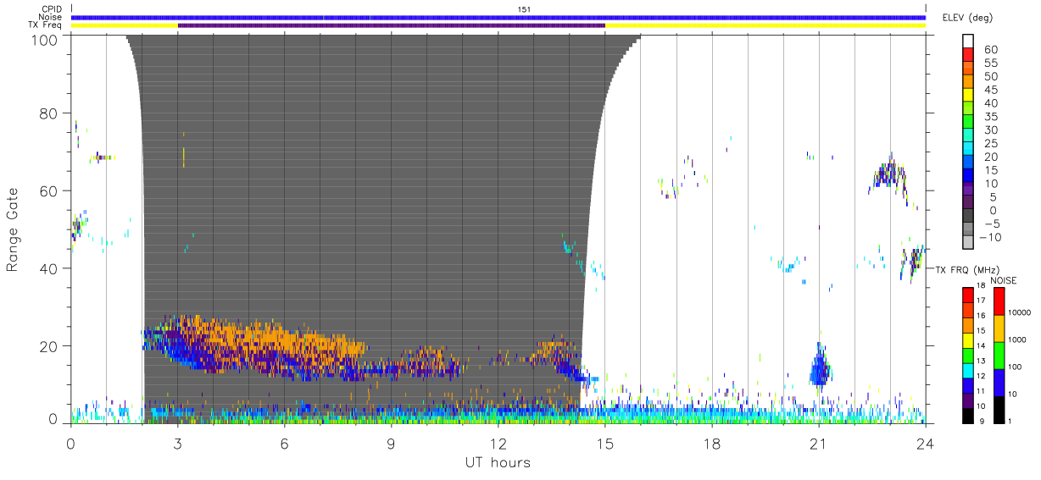The image size is (1041, 480).
Task: Select the dark gray -5–0 segment of ELEV colorbar
Action: click(969, 216)
